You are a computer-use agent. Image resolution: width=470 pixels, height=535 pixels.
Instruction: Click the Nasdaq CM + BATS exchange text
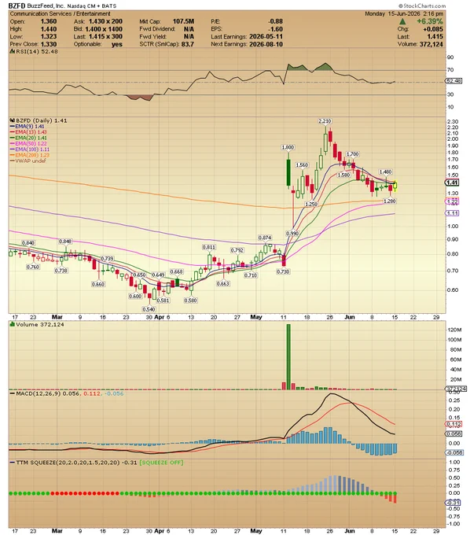pos(92,6)
